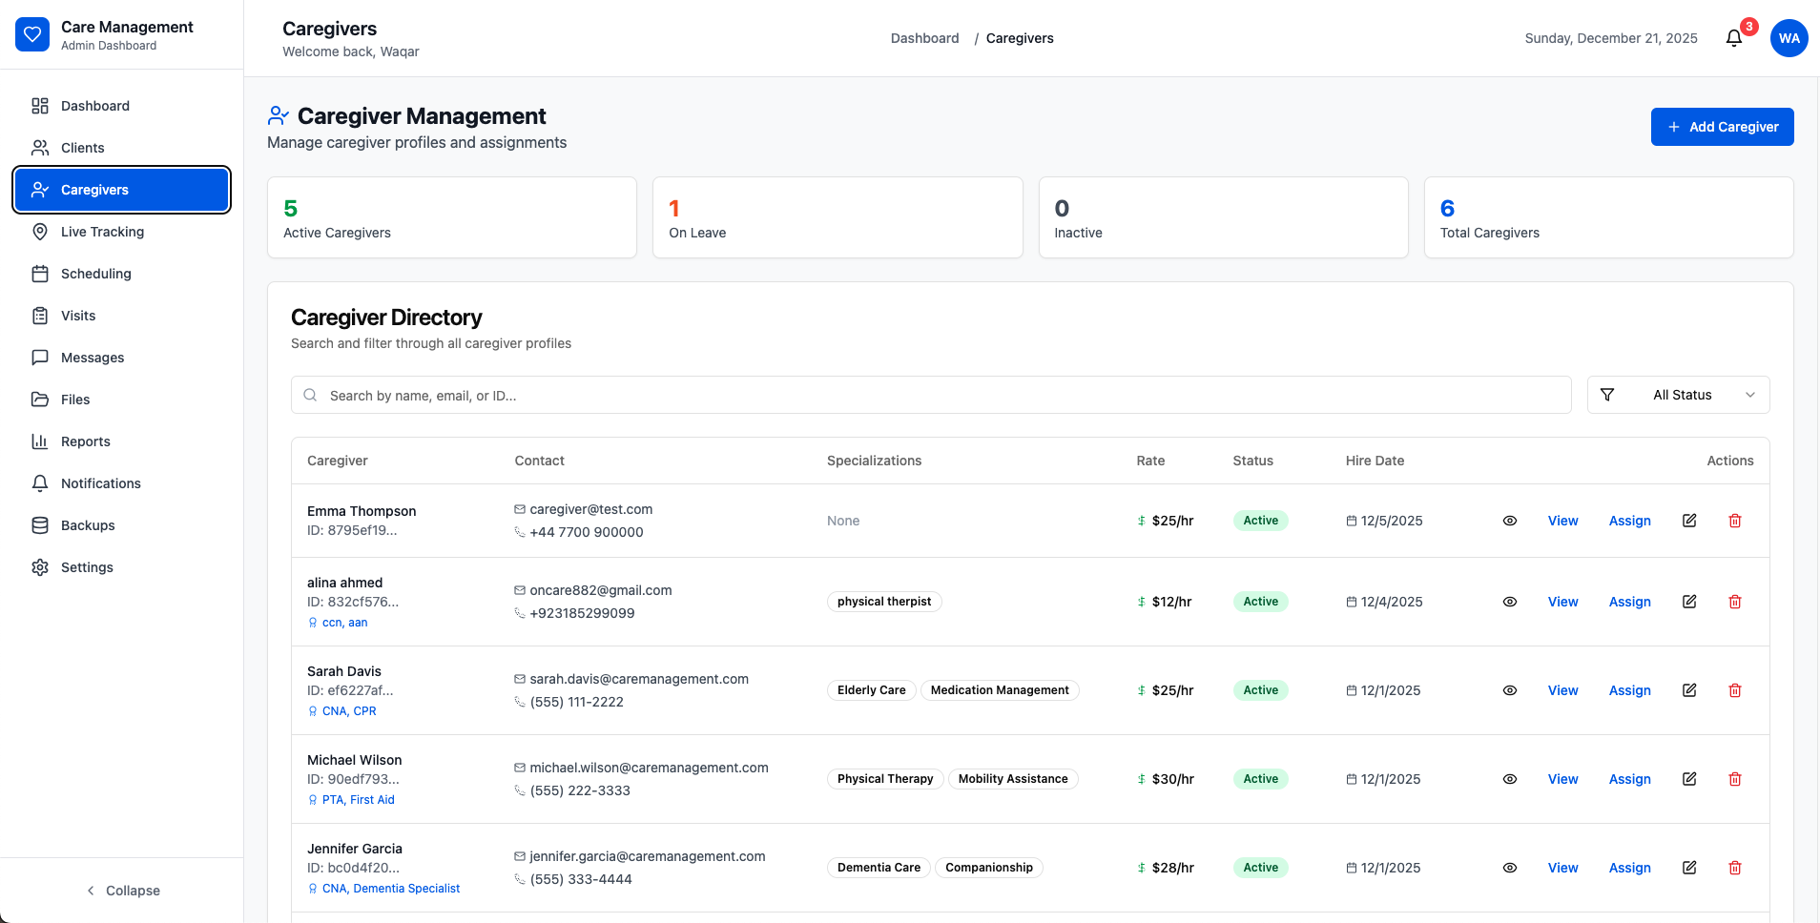Click the Add Caregiver button
Screen dimensions: 1820x923
pos(1722,127)
